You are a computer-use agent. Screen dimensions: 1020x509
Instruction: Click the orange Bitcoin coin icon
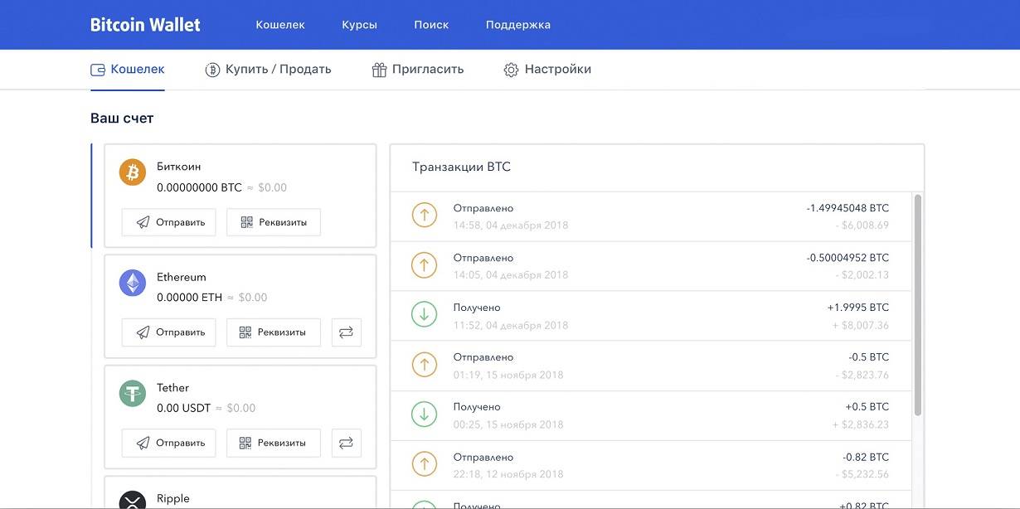[133, 172]
